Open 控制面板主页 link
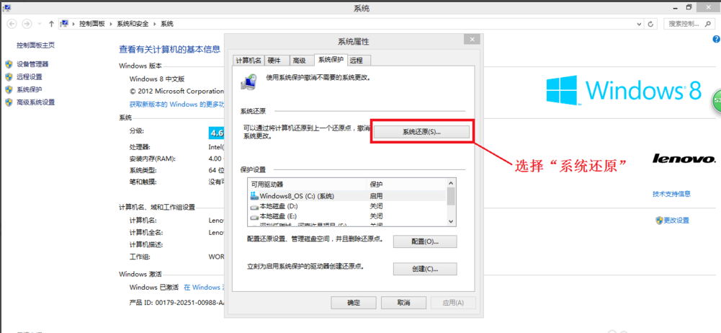Viewport: 721px width, 333px height. (x=36, y=45)
